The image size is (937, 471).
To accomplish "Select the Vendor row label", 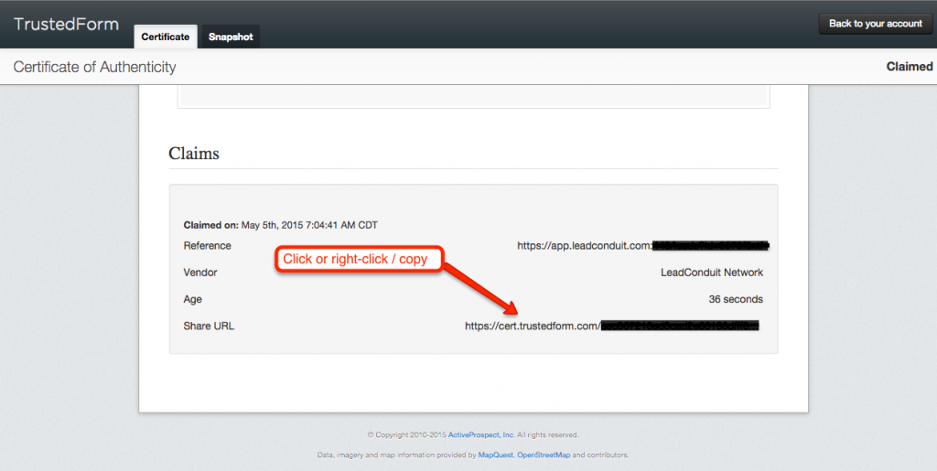I will [x=200, y=273].
